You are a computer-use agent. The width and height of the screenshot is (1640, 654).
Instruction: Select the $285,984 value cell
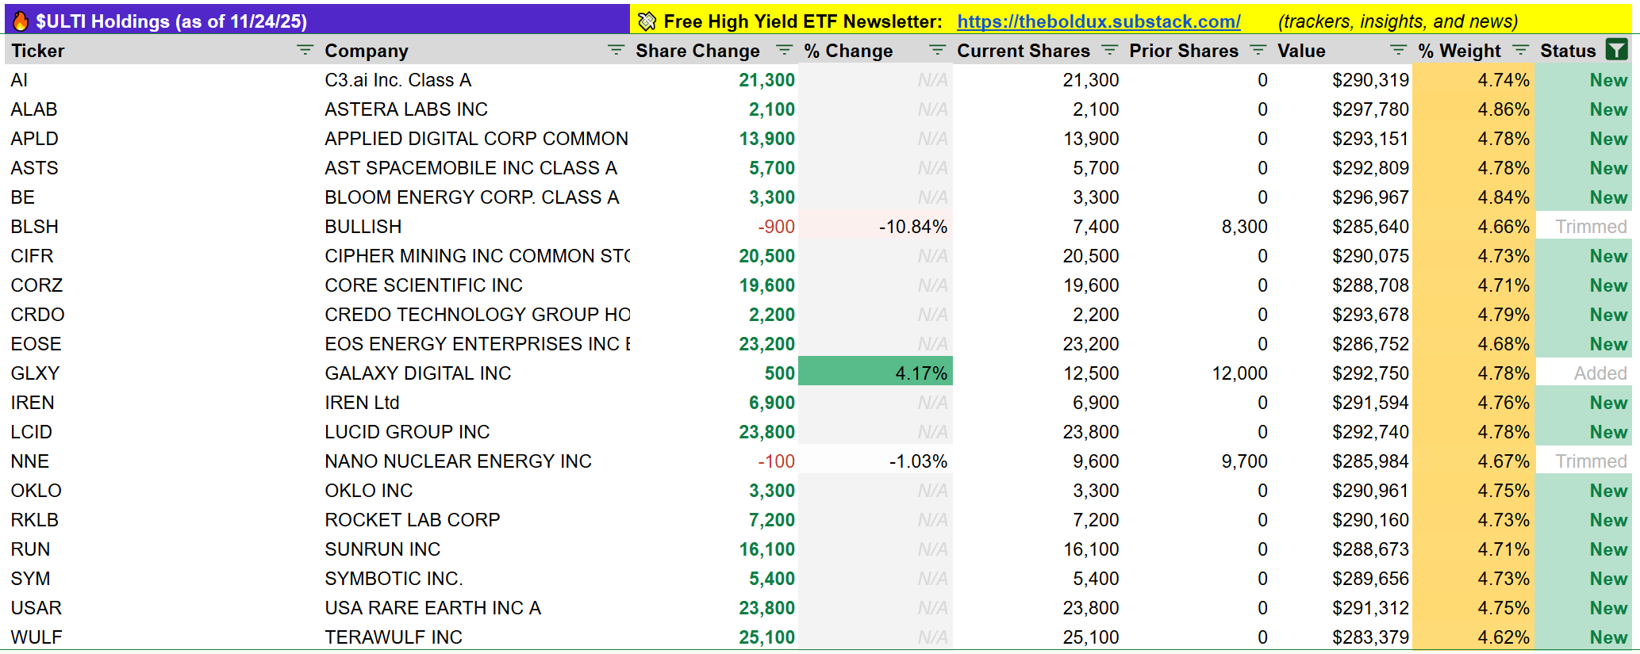(x=1342, y=461)
